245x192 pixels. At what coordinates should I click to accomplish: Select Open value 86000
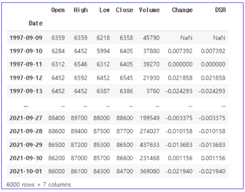click(x=57, y=171)
